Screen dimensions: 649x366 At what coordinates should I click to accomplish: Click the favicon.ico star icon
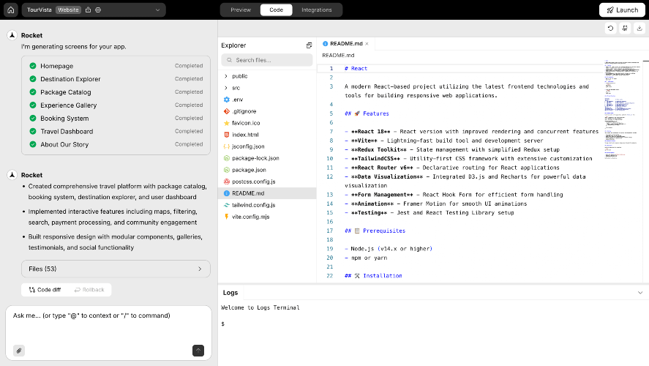[x=226, y=123]
